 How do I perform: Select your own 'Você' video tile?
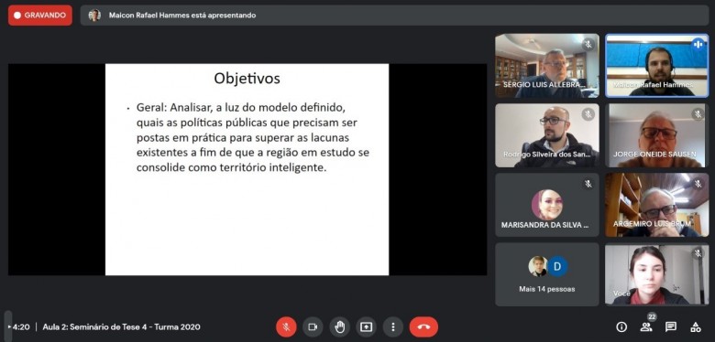click(x=657, y=274)
